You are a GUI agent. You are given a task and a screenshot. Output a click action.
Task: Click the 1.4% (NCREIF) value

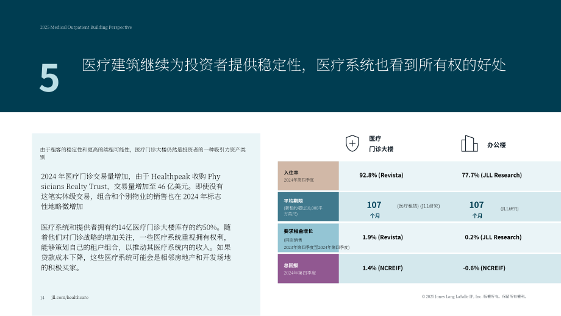382,268
